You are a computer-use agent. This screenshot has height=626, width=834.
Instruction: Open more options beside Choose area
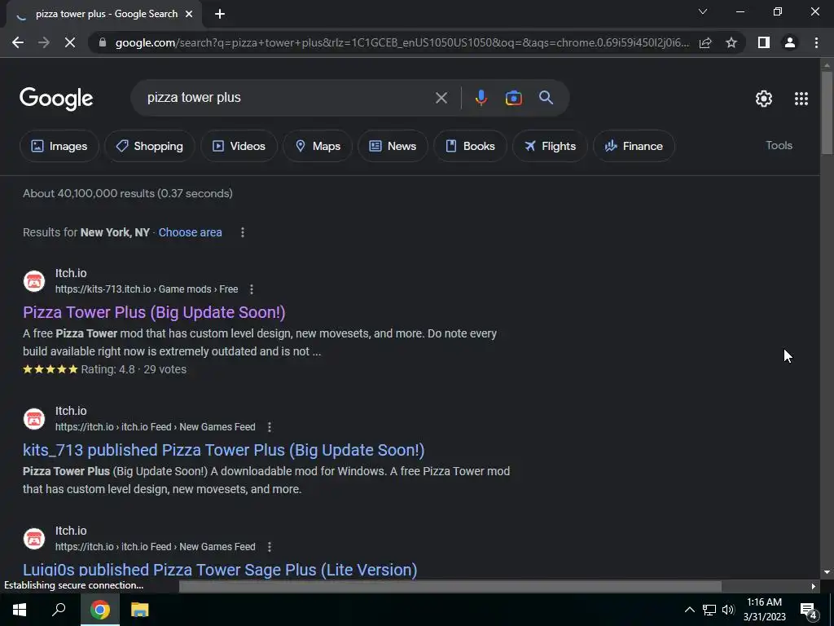point(243,232)
